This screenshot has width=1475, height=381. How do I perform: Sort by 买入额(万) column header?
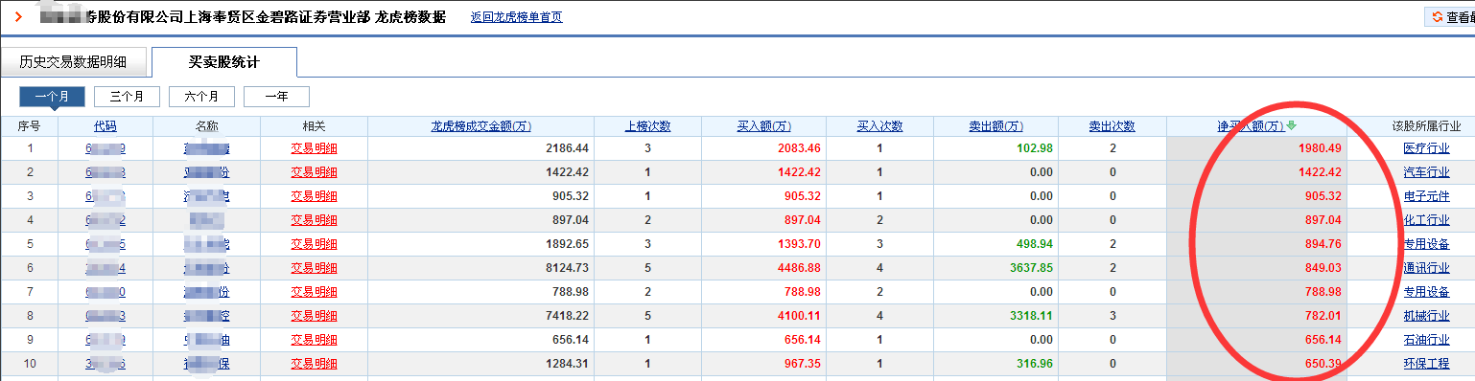click(x=765, y=126)
